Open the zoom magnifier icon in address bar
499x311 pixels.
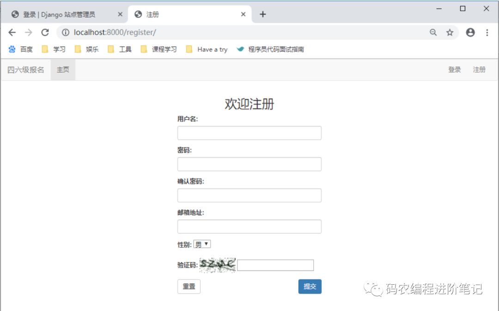(x=433, y=32)
